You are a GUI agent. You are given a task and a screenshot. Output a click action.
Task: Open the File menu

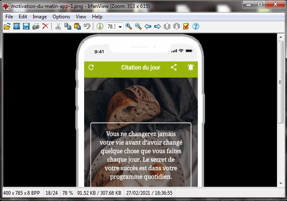9,17
